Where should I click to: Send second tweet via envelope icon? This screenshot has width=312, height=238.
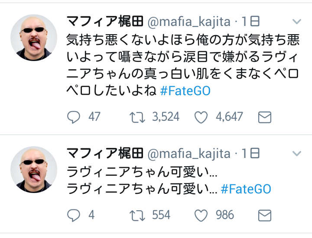[x=265, y=215]
